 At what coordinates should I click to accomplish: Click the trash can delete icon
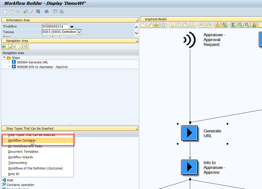pos(163,25)
